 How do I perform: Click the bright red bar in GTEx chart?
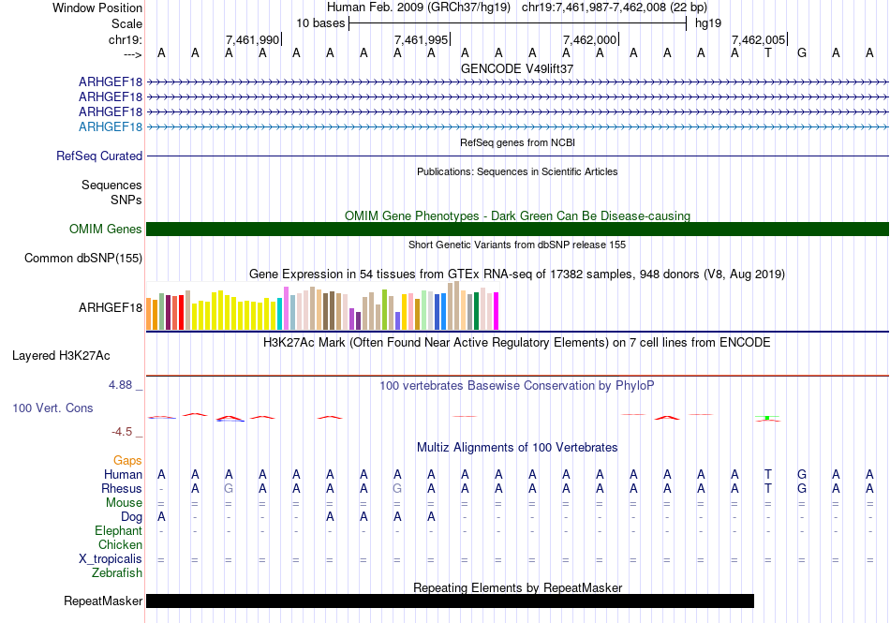pyautogui.click(x=181, y=312)
